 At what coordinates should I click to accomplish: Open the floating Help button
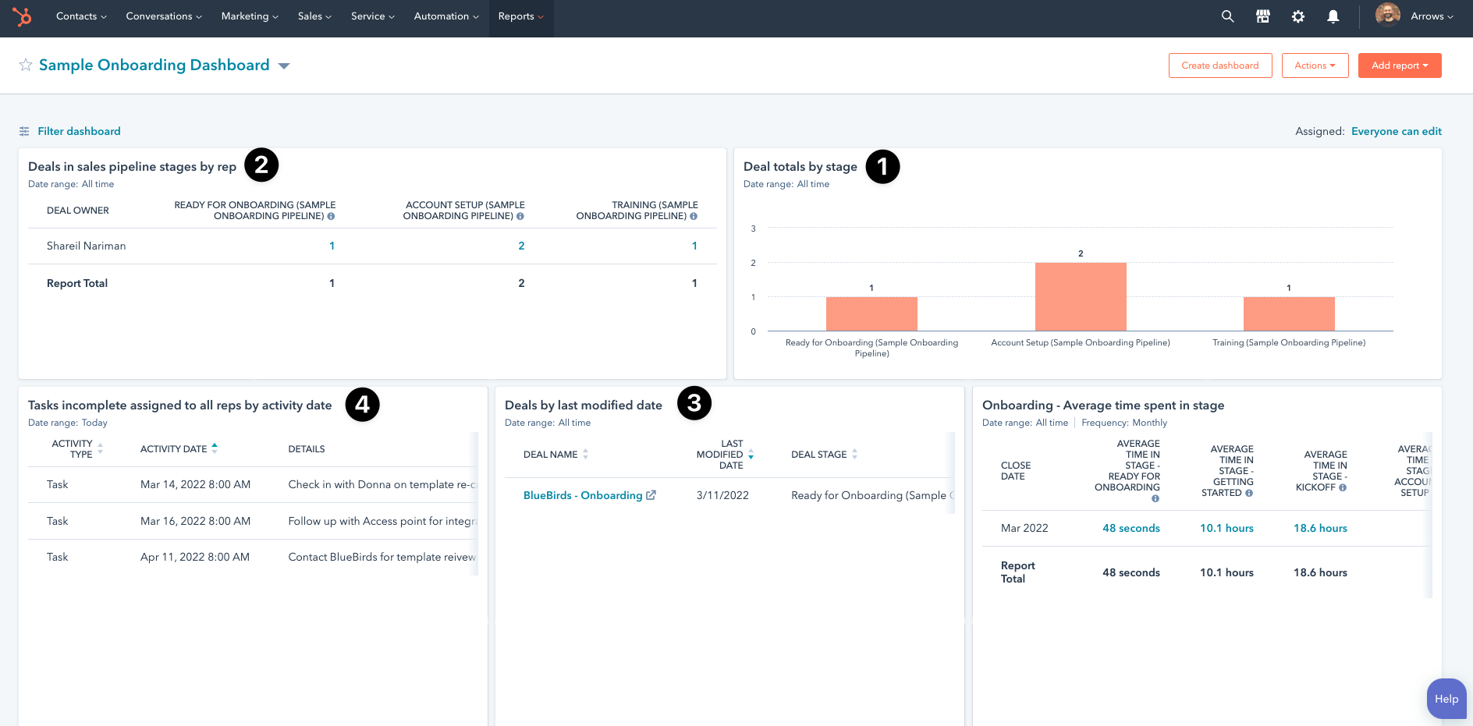pyautogui.click(x=1446, y=699)
